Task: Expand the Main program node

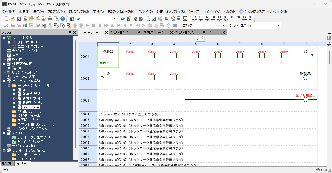Action: point(14,90)
